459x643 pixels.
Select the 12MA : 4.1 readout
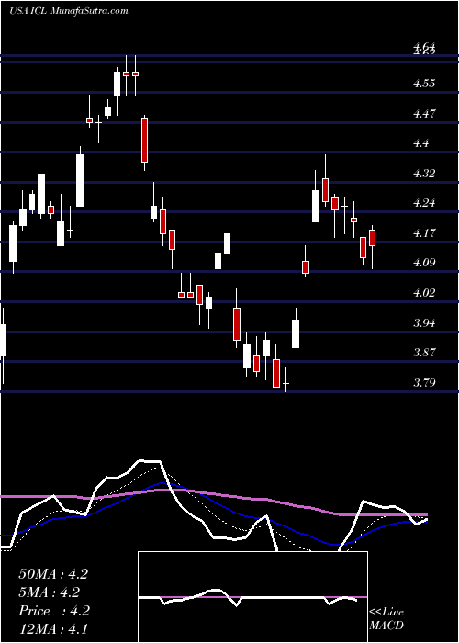pos(53,629)
